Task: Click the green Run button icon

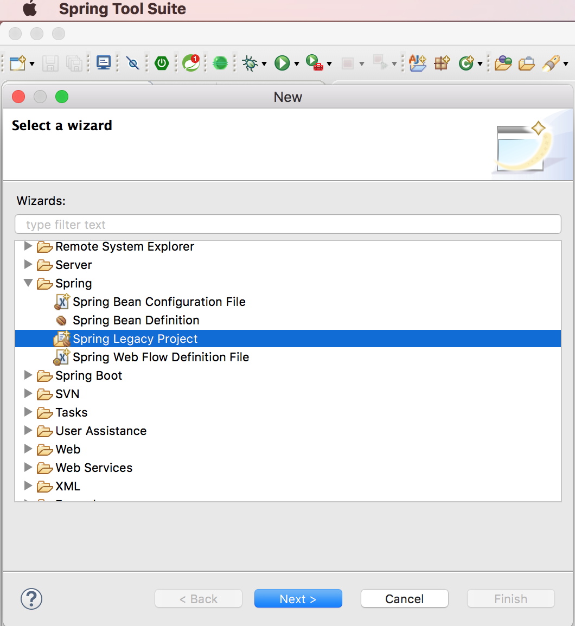Action: pos(282,63)
